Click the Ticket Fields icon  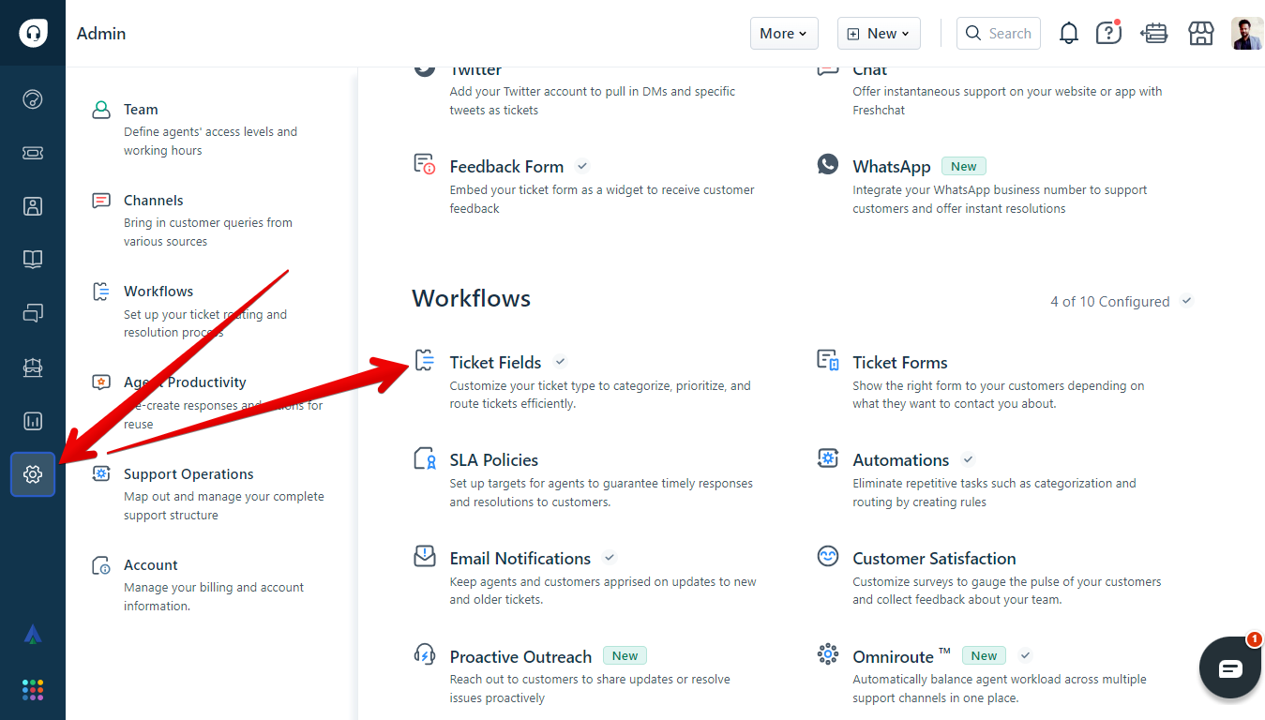(425, 361)
